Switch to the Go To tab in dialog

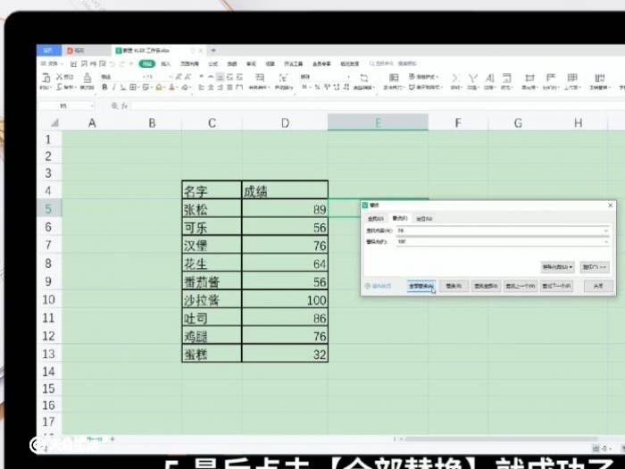(424, 218)
